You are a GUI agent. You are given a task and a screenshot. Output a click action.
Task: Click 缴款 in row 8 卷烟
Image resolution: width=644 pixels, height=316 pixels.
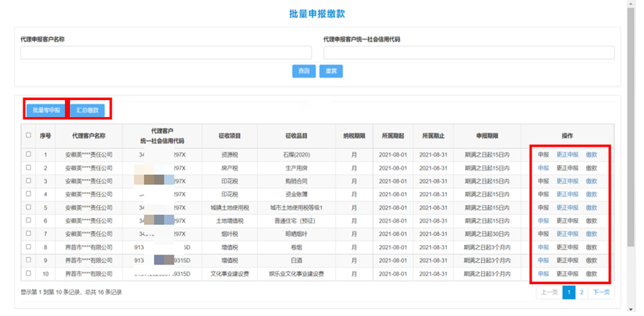[x=592, y=247]
